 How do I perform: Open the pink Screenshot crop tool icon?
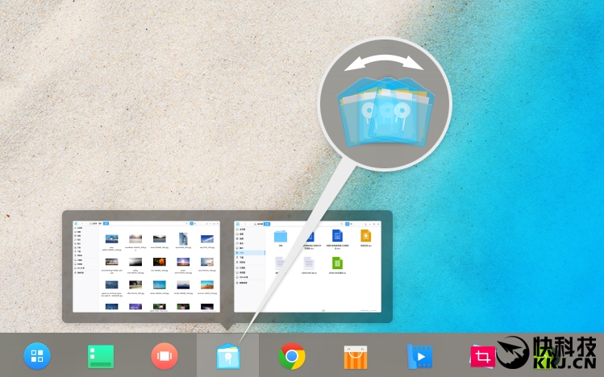tap(482, 356)
